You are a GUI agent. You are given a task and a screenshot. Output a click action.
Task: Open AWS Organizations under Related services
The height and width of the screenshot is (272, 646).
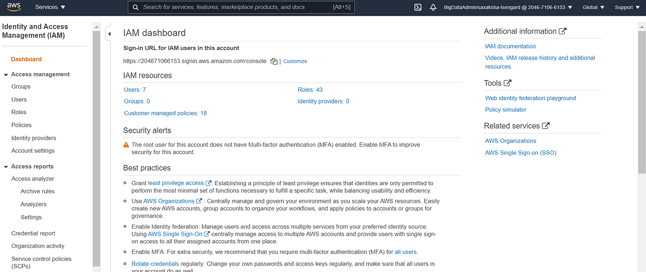[511, 141]
